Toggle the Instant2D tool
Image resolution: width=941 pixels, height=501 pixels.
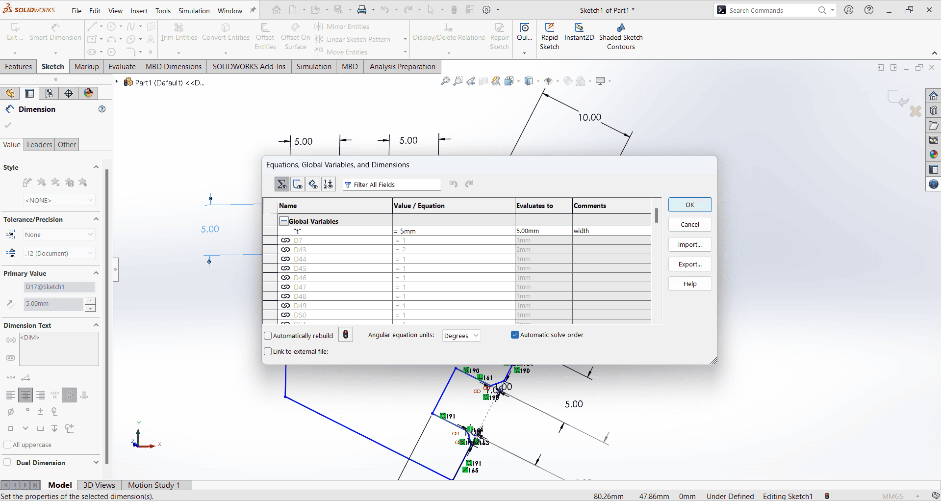(579, 32)
